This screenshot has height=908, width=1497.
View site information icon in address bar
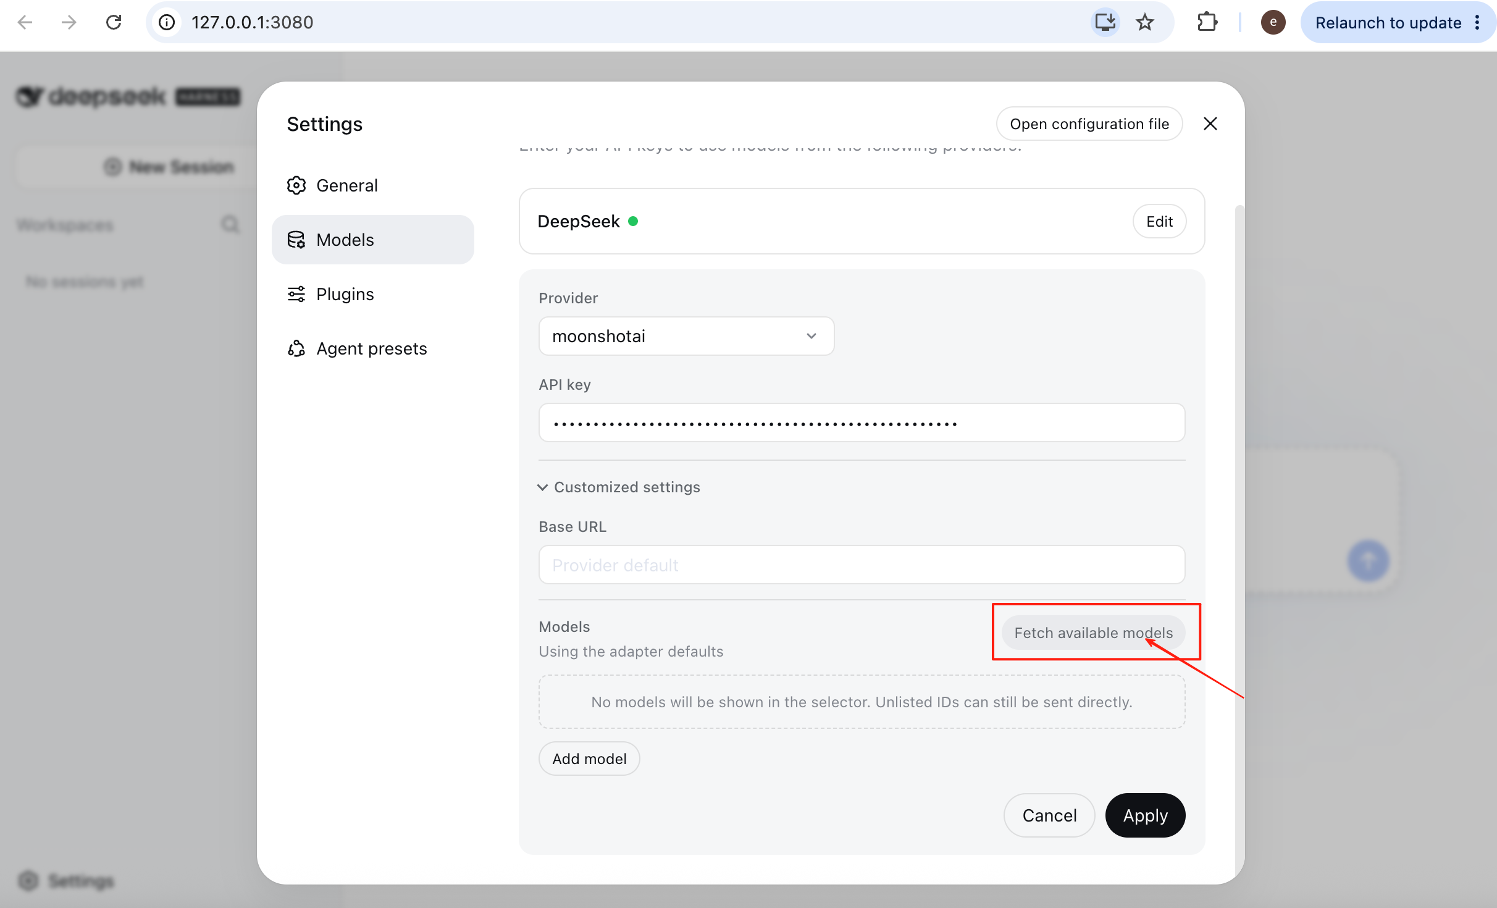pos(167,23)
